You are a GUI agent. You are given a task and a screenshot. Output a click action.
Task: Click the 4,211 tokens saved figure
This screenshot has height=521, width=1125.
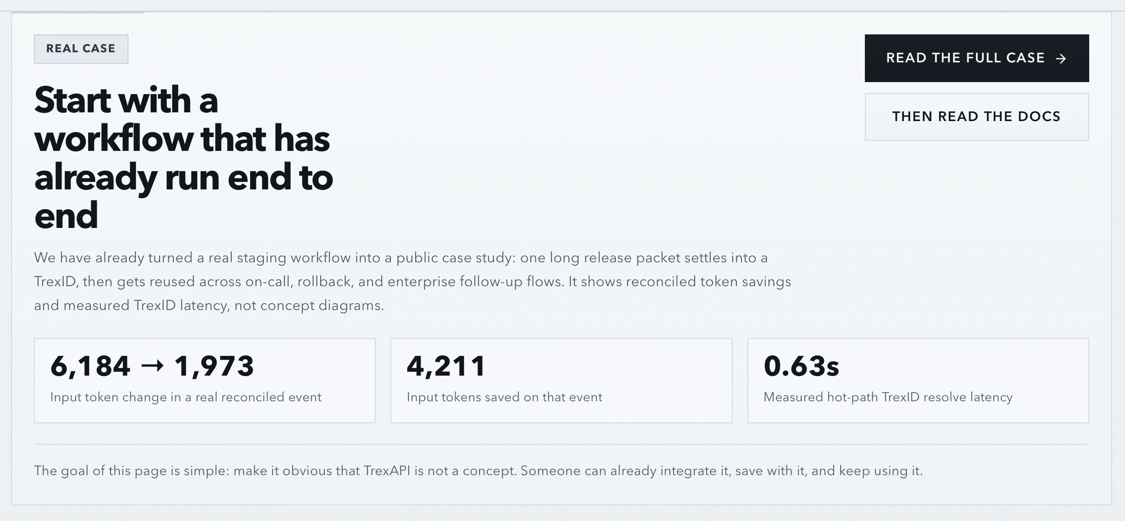click(446, 366)
